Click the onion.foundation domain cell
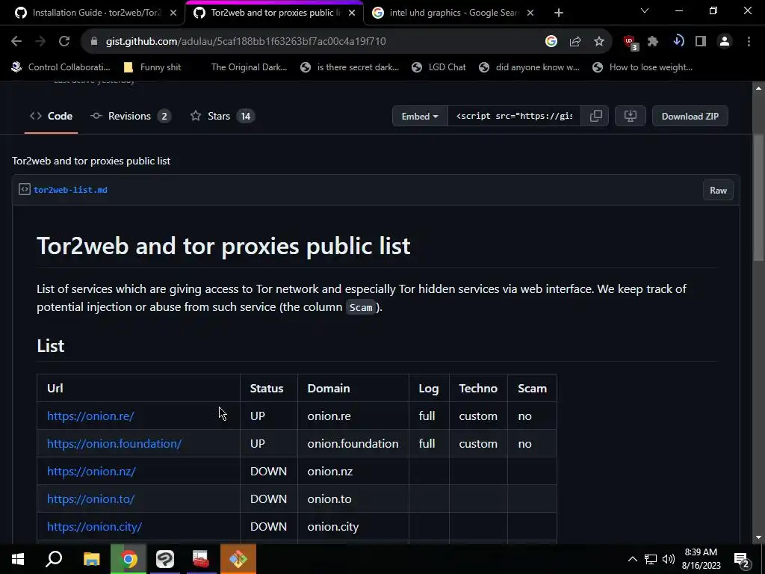 click(353, 444)
